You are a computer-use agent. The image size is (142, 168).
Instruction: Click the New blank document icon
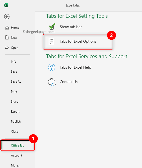pos(7,37)
